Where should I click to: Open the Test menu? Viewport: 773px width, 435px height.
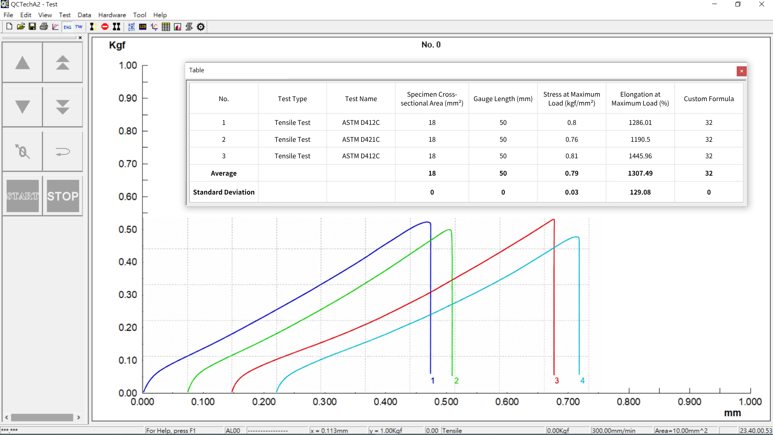point(65,15)
